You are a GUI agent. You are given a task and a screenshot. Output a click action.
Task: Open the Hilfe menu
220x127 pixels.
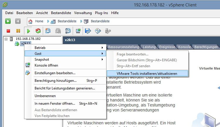[x=115, y=13]
